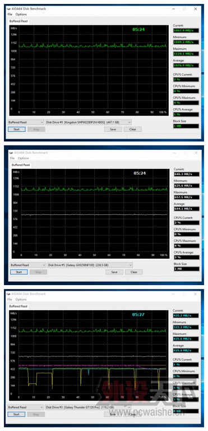Open File menu in the Kingston benchmark window
Viewport: 208px width, 431px height.
click(10, 14)
